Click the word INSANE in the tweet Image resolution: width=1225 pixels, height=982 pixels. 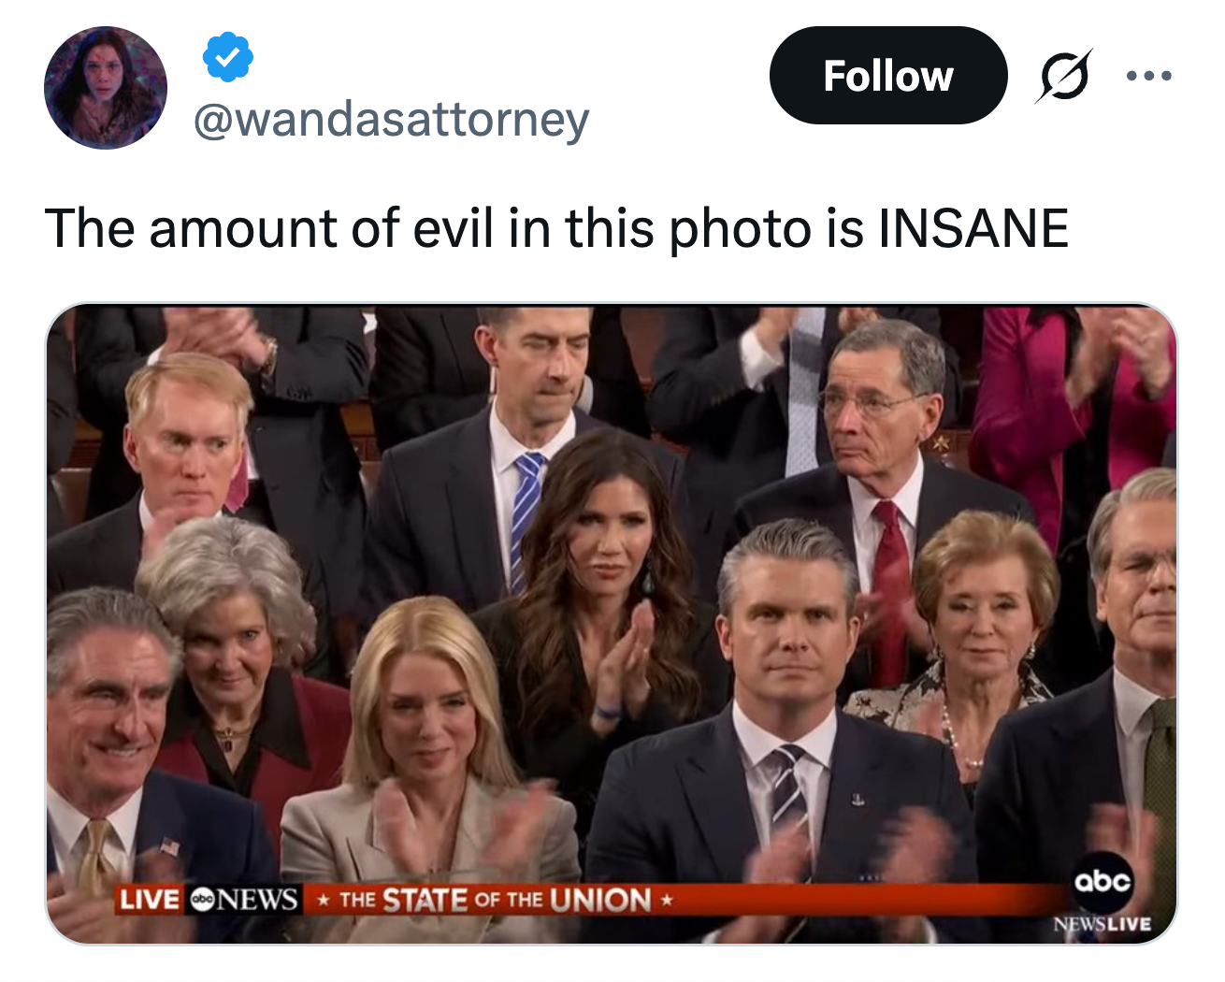coord(973,228)
